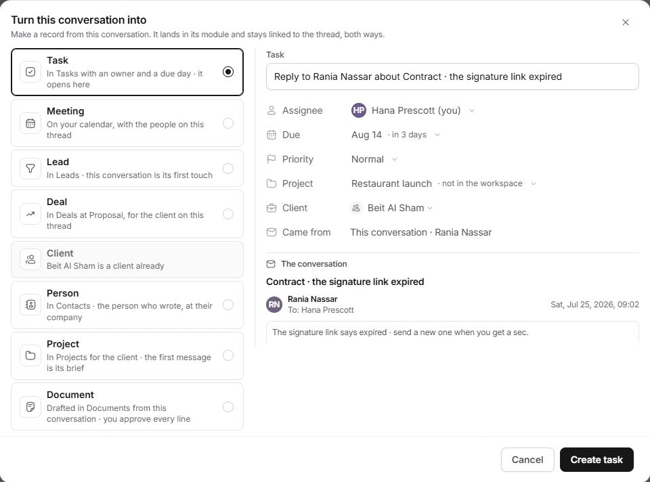Click the Aug 14 due date value
This screenshot has width=650, height=482.
(366, 135)
